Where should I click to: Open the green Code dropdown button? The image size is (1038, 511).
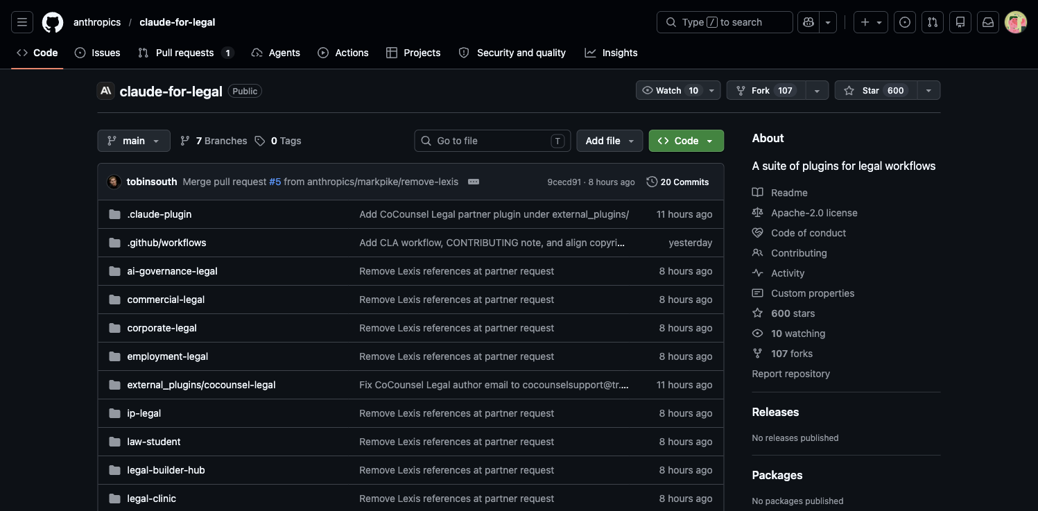(x=686, y=141)
